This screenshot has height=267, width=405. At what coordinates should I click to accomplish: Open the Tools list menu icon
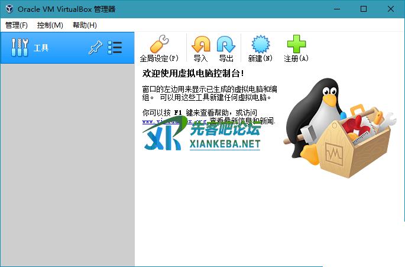(115, 48)
